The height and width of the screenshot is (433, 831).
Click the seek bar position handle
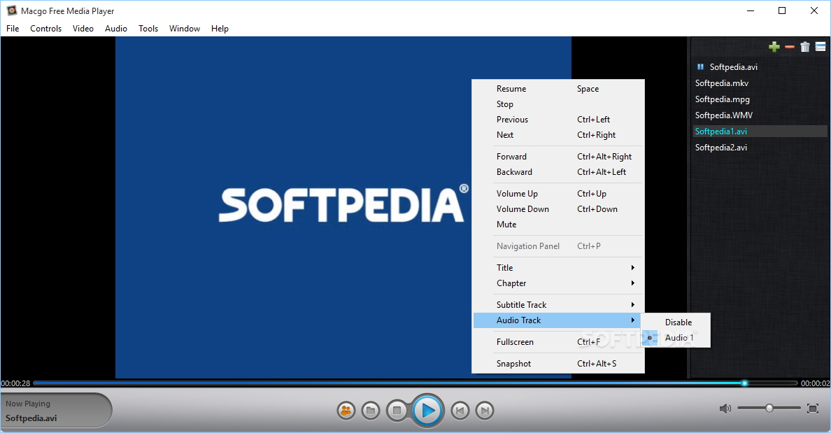(745, 383)
